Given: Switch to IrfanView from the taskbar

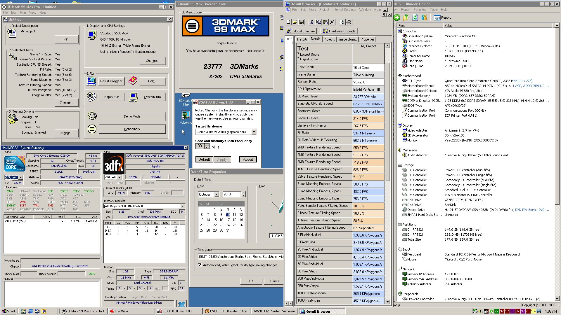Looking at the screenshot, I should point(132,311).
